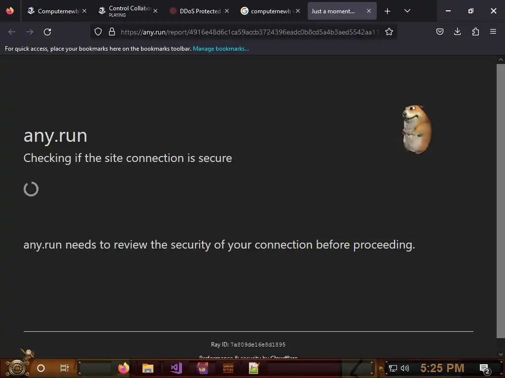Viewport: 505px width, 378px height.
Task: Open the Extensions menu
Action: tap(475, 31)
